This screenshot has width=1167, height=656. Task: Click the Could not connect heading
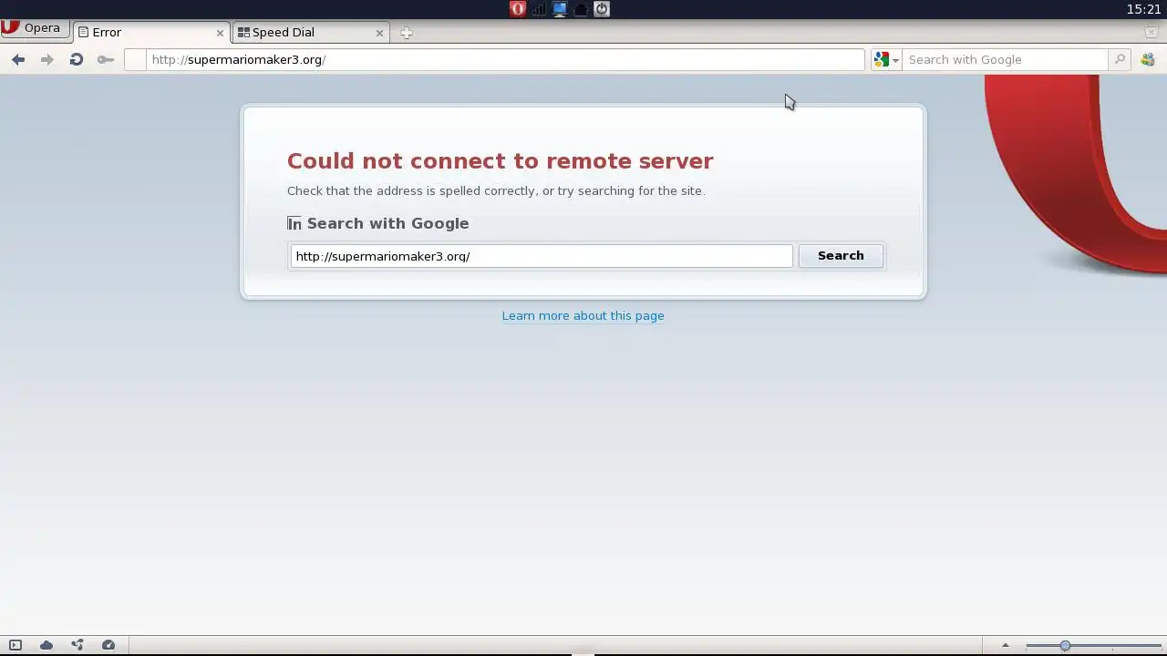click(500, 161)
